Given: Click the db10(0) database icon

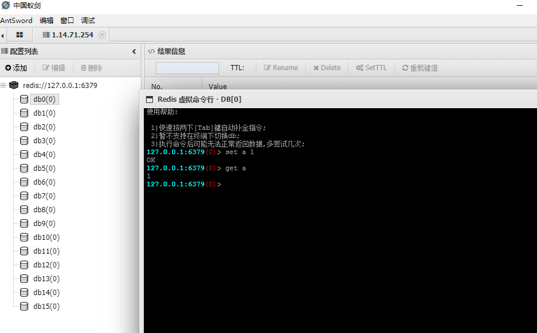Looking at the screenshot, I should [24, 237].
